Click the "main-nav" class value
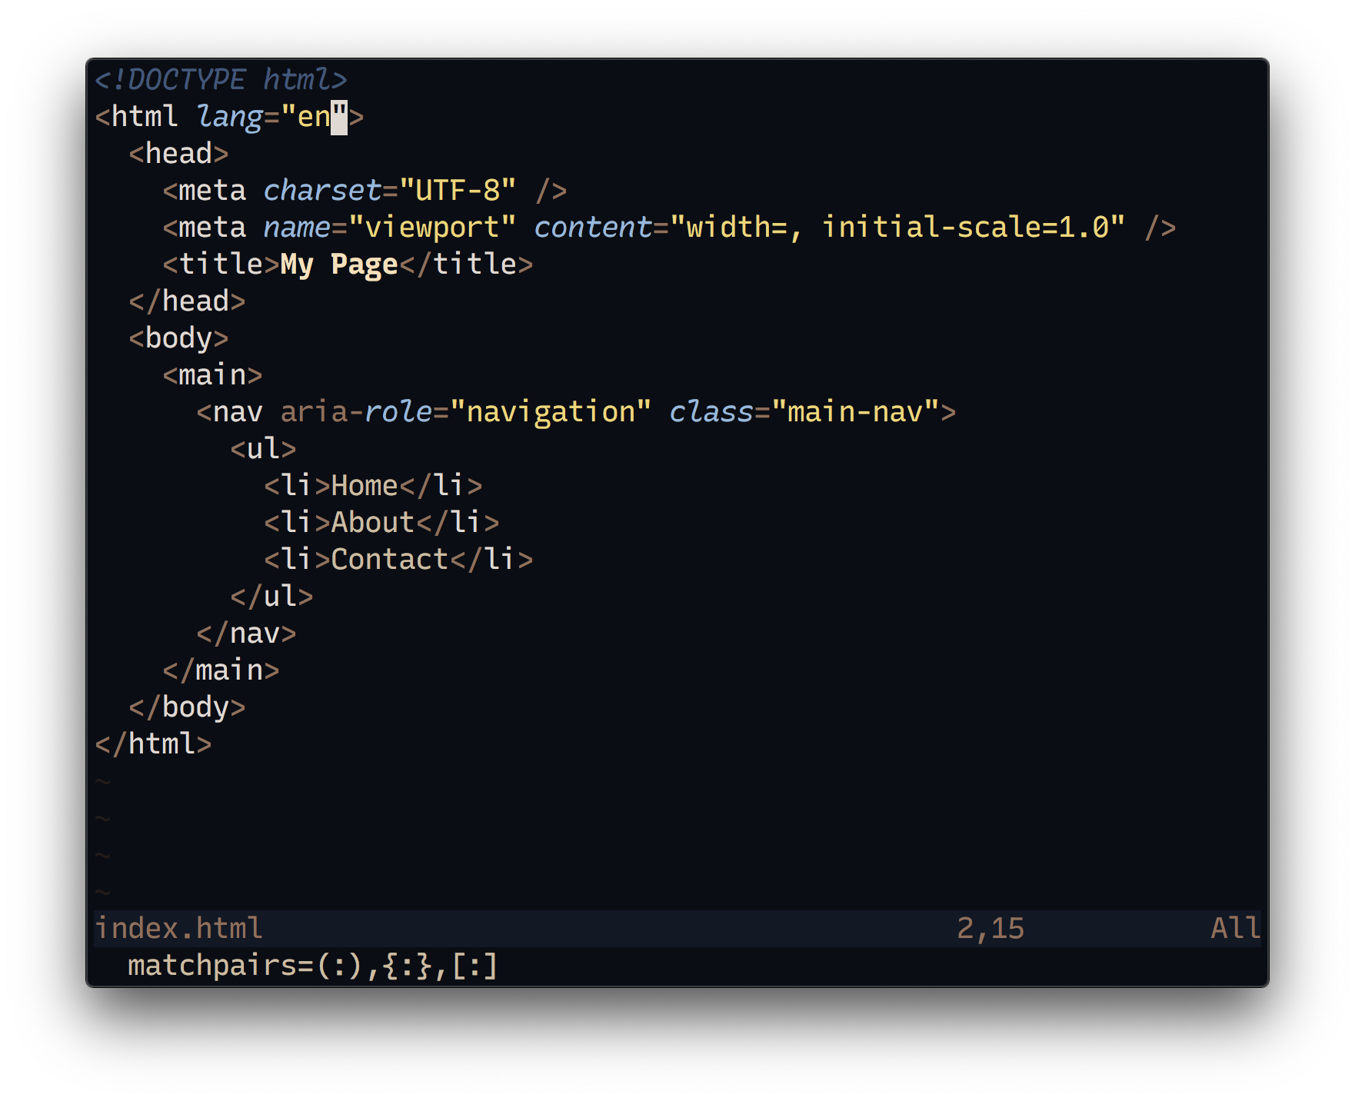The width and height of the screenshot is (1355, 1101). [855, 412]
